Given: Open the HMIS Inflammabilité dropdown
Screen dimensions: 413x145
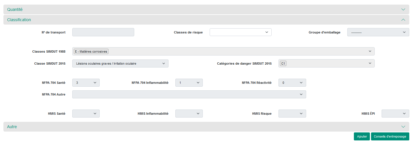Looking at the screenshot, I should tap(189, 114).
